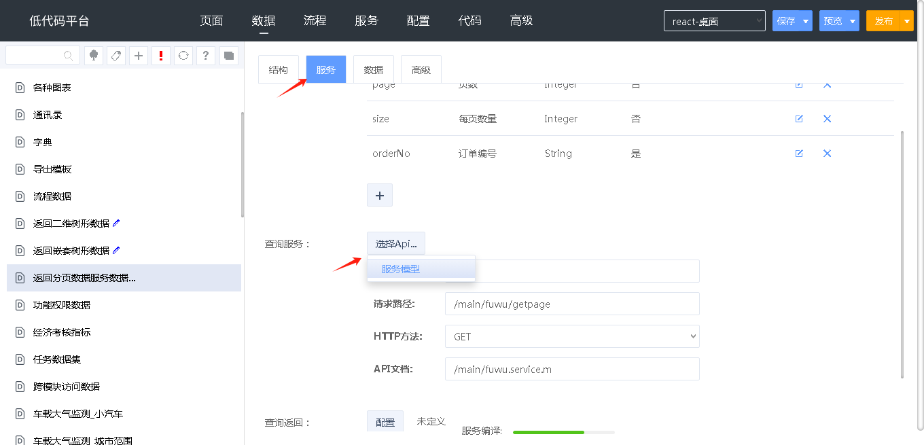The width and height of the screenshot is (924, 445).
Task: Select the 配置 tab under 查询返回
Action: coord(385,422)
